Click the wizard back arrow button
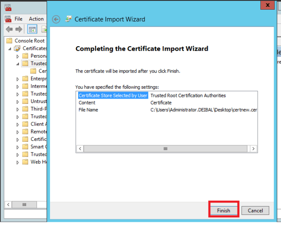This screenshot has width=281, height=225. tap(56, 19)
